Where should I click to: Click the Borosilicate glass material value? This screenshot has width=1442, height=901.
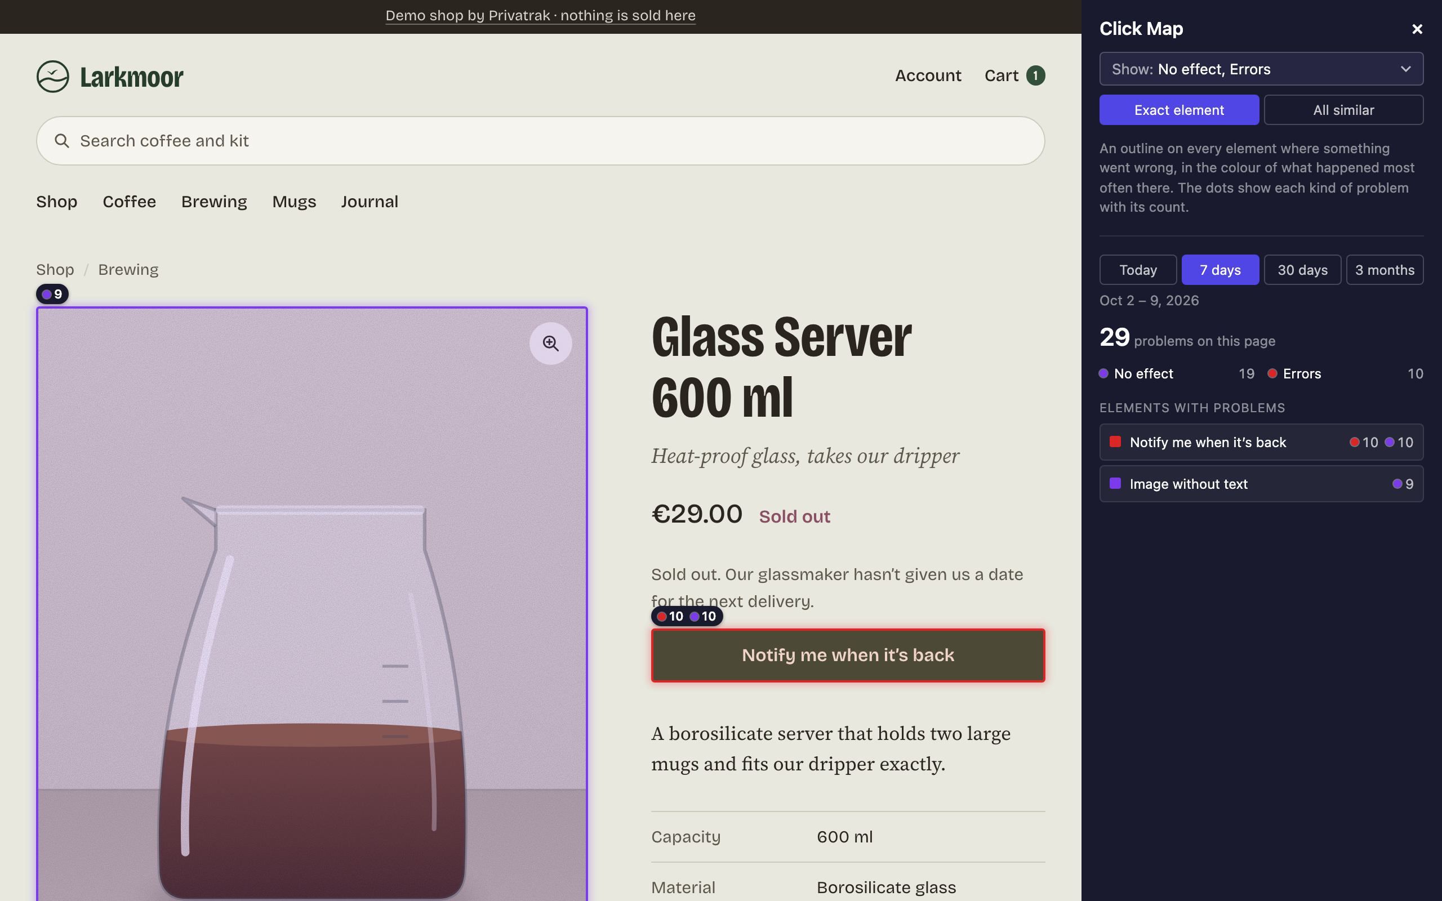click(x=886, y=887)
